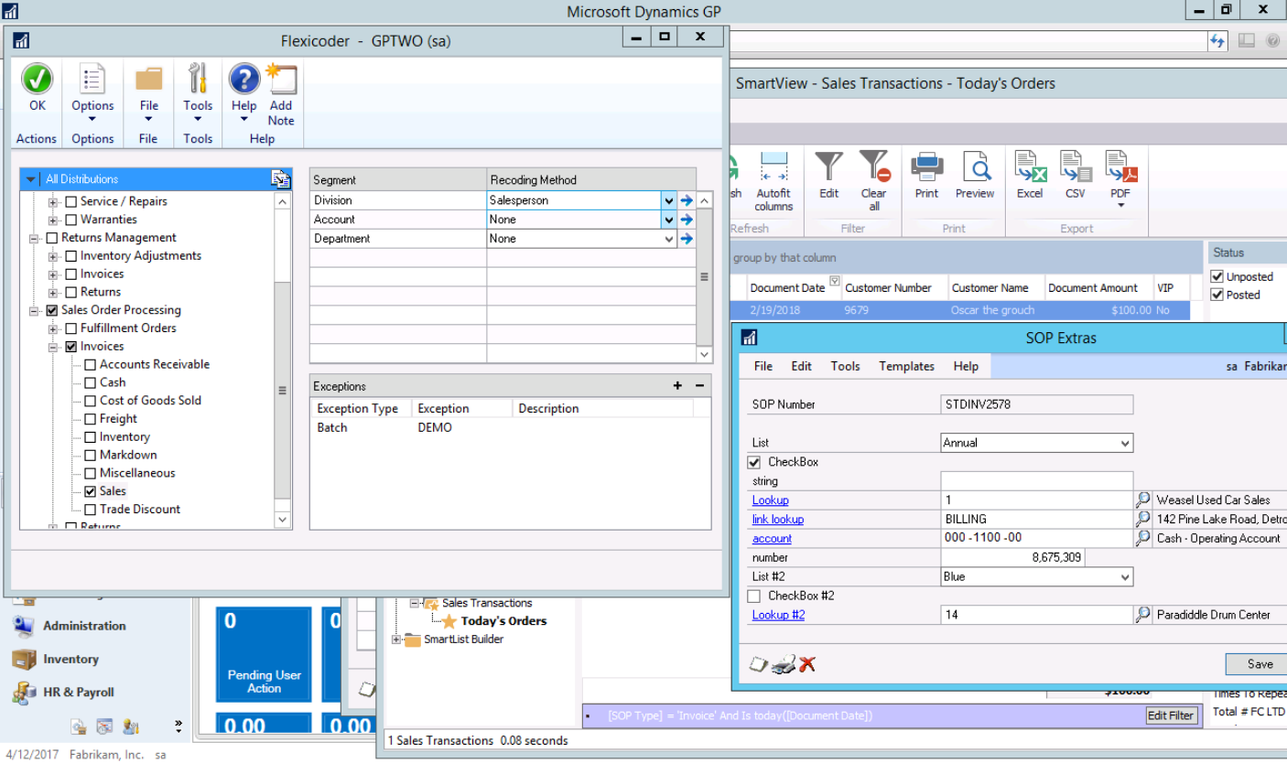This screenshot has height=763, width=1287.
Task: Open the Flexicoder Options toolbar icon
Action: pos(92,80)
